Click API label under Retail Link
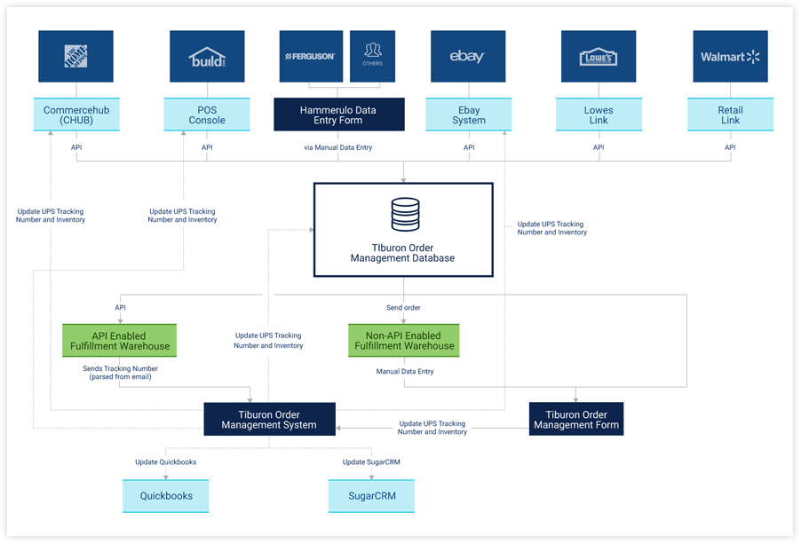The width and height of the screenshot is (801, 544). 731,147
